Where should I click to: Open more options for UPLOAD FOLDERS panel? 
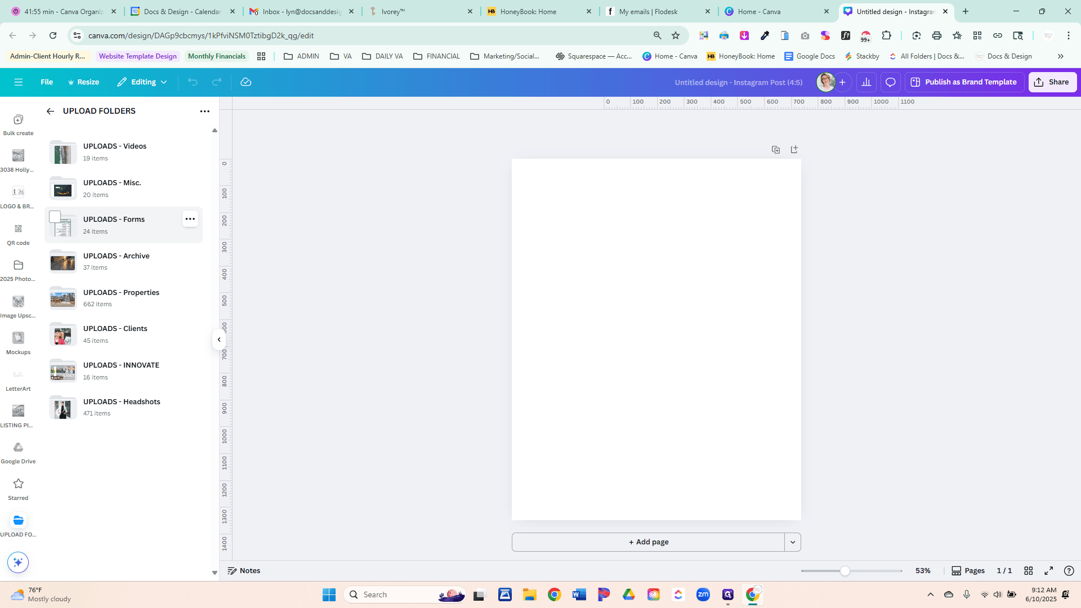click(x=205, y=111)
